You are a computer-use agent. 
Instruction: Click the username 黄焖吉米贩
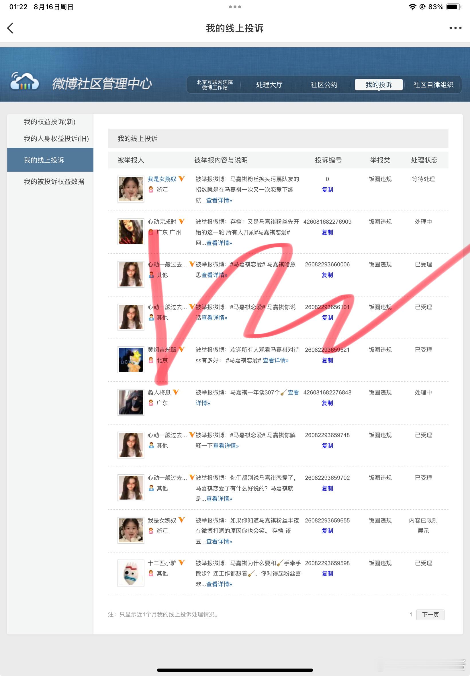pyautogui.click(x=162, y=350)
